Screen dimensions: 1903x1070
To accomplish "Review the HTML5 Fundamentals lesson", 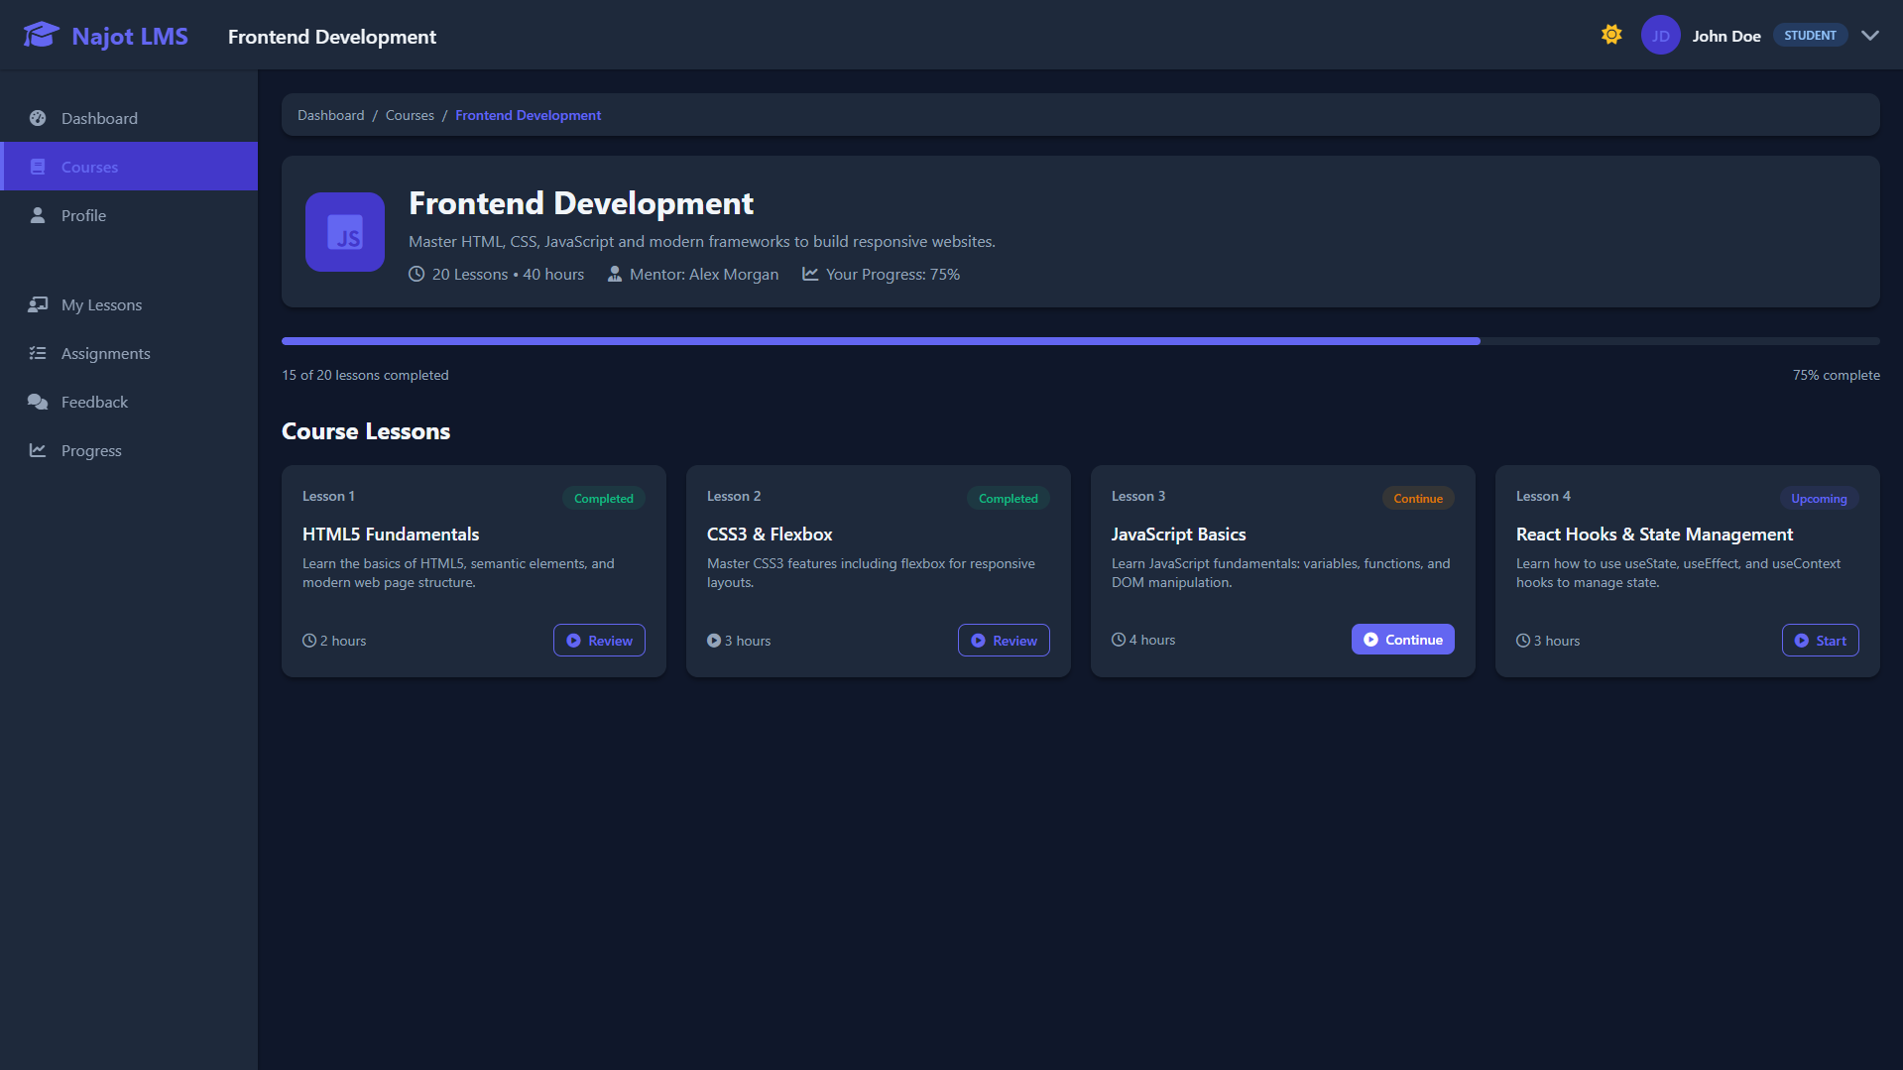I will coord(599,641).
